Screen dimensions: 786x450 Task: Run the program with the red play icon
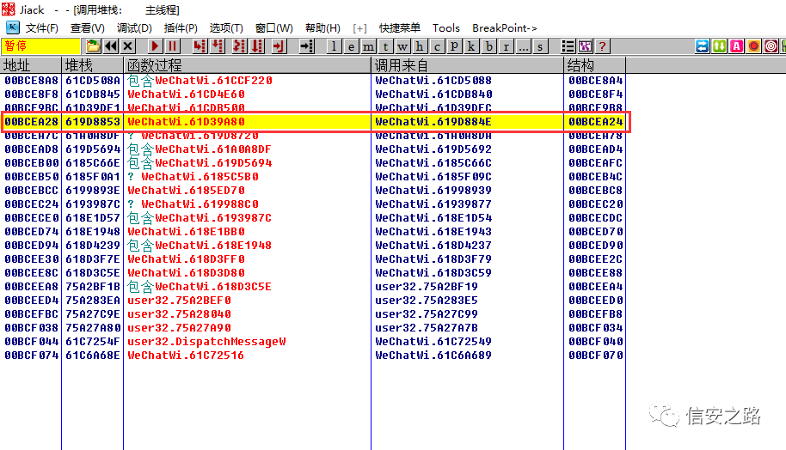155,46
